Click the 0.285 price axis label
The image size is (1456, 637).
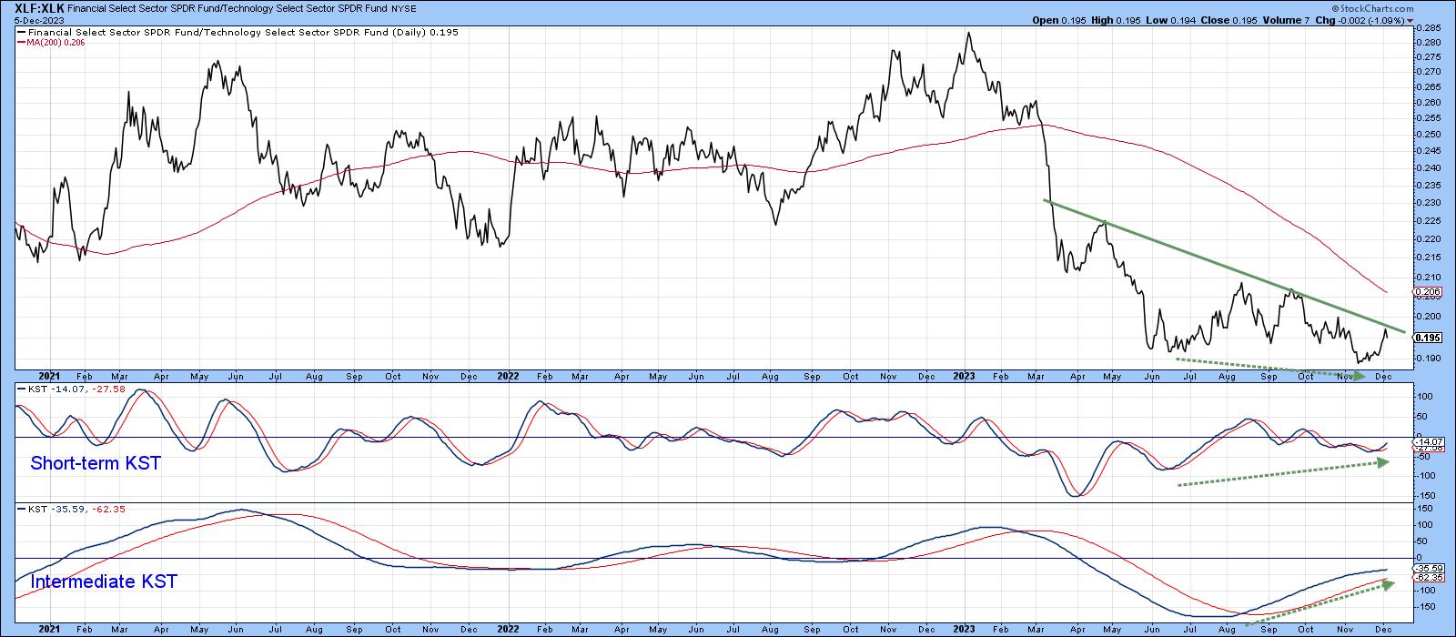coord(1428,29)
